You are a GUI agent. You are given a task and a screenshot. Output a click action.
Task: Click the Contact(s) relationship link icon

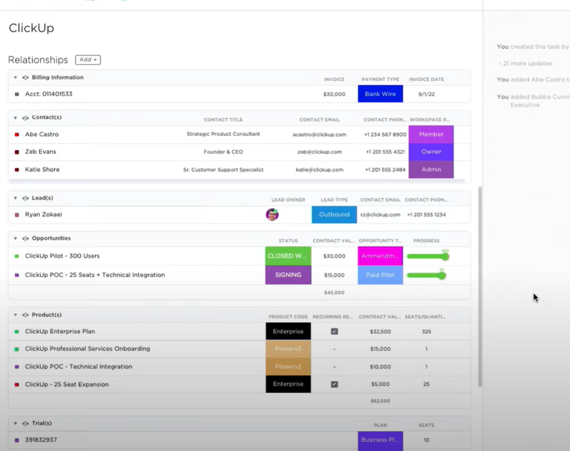click(25, 118)
